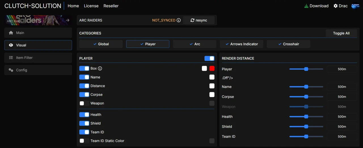Click the CLUTCH-SOLUTION logo text
363x148 pixels.
click(x=33, y=6)
